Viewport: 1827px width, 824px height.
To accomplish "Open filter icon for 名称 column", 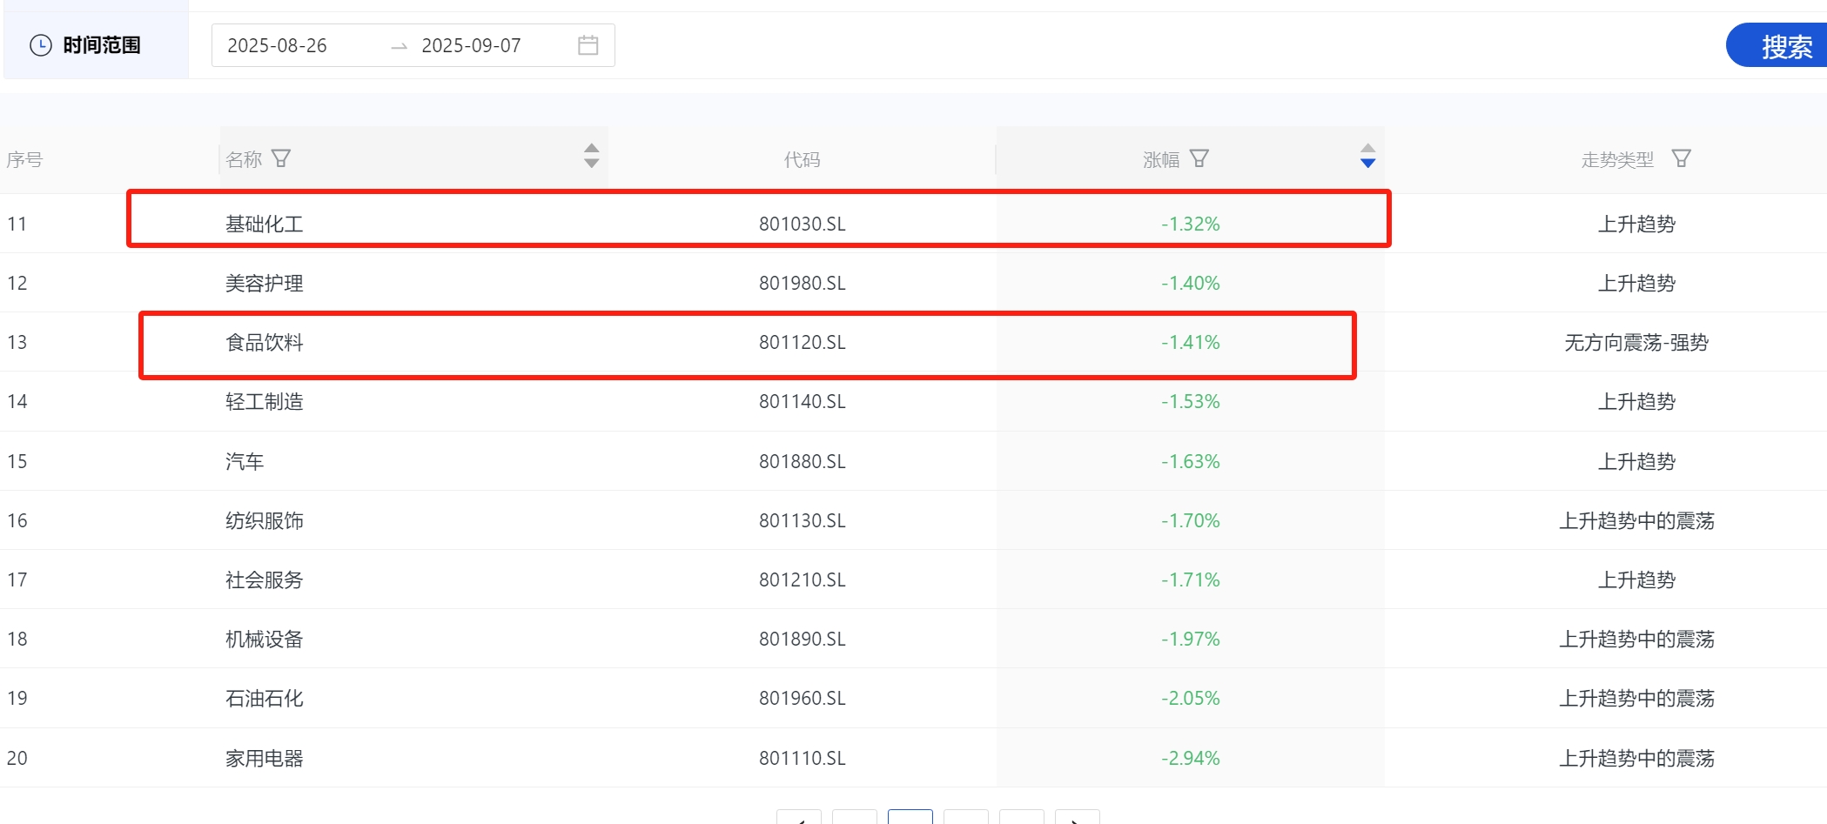I will [281, 158].
